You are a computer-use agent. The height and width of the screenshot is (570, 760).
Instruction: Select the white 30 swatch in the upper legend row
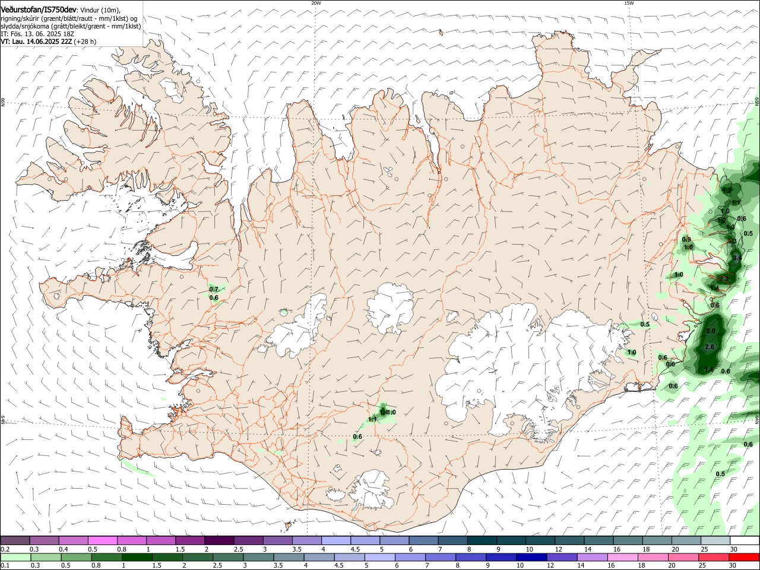tap(745, 541)
